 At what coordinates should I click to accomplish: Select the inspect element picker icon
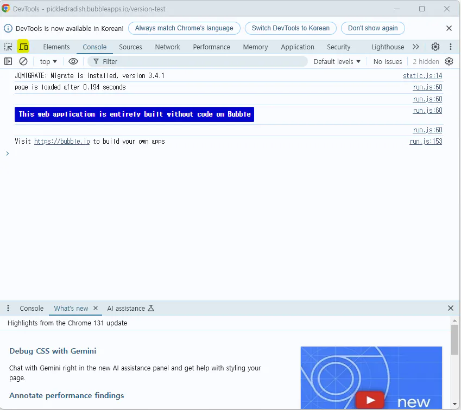point(8,47)
